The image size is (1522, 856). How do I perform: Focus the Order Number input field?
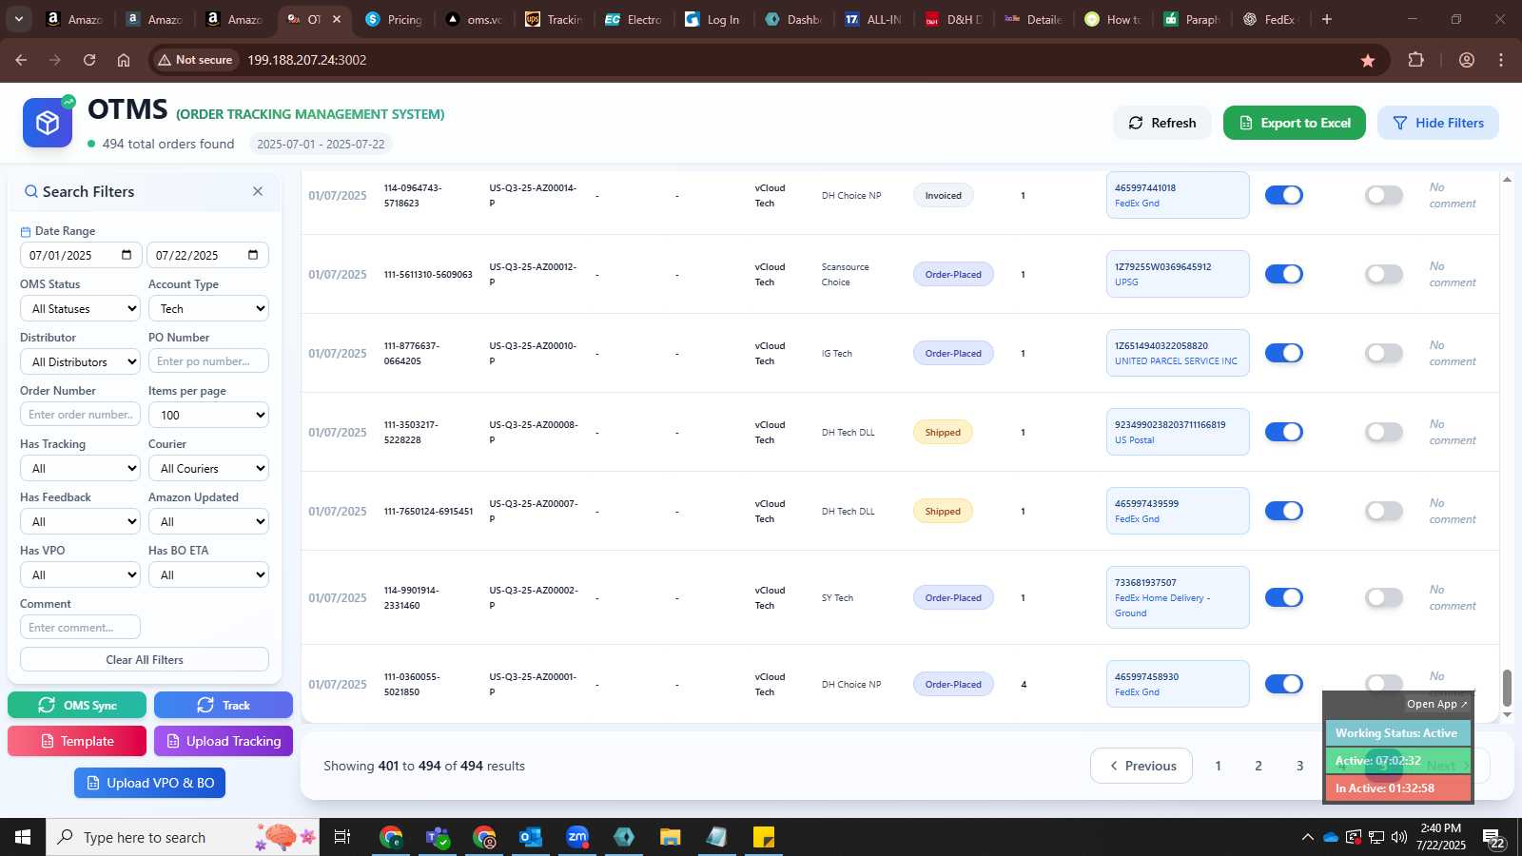80,415
